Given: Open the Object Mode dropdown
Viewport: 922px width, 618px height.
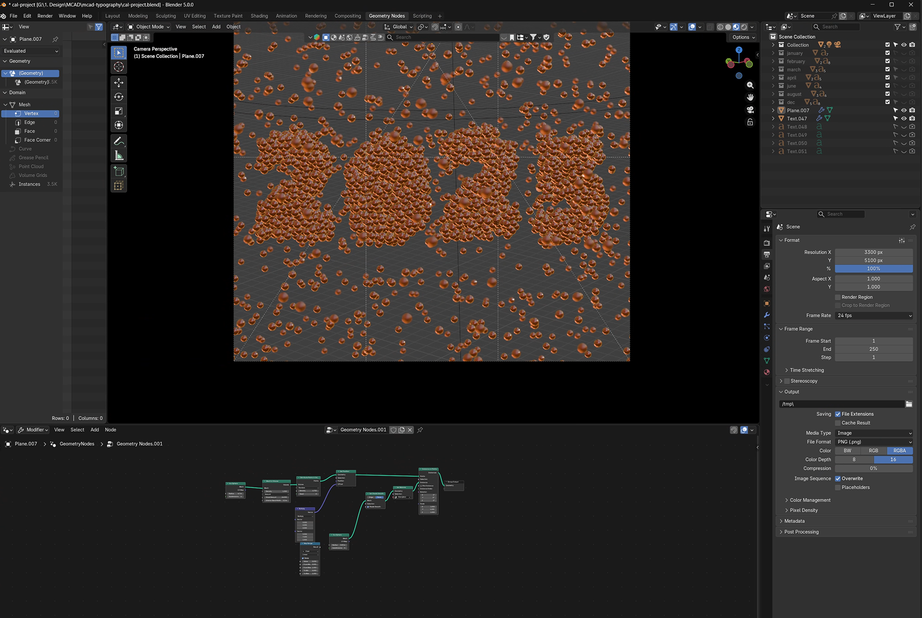Looking at the screenshot, I should [x=149, y=27].
